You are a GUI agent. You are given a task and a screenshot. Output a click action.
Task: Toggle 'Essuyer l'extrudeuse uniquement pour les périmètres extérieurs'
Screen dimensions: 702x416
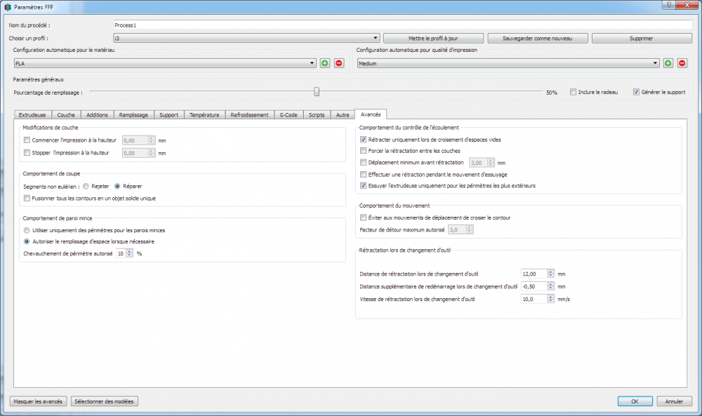pos(363,185)
